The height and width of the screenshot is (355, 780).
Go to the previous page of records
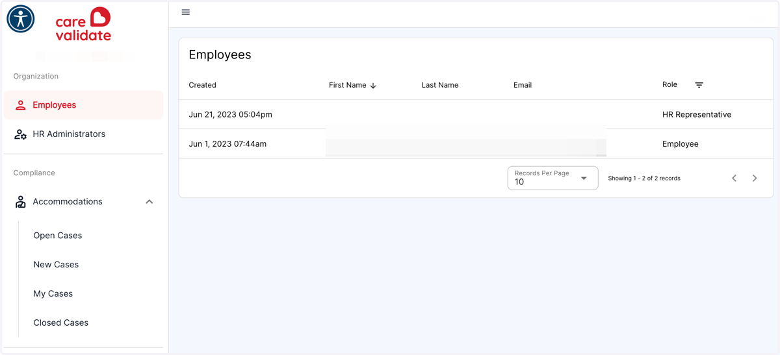tap(734, 178)
